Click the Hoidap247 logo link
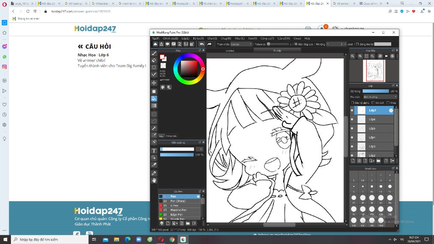 (95, 29)
